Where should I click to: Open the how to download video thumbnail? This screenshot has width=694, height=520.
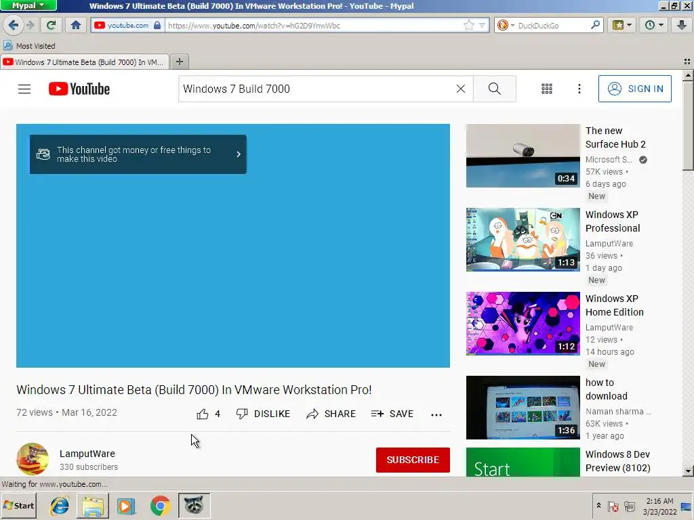(523, 407)
